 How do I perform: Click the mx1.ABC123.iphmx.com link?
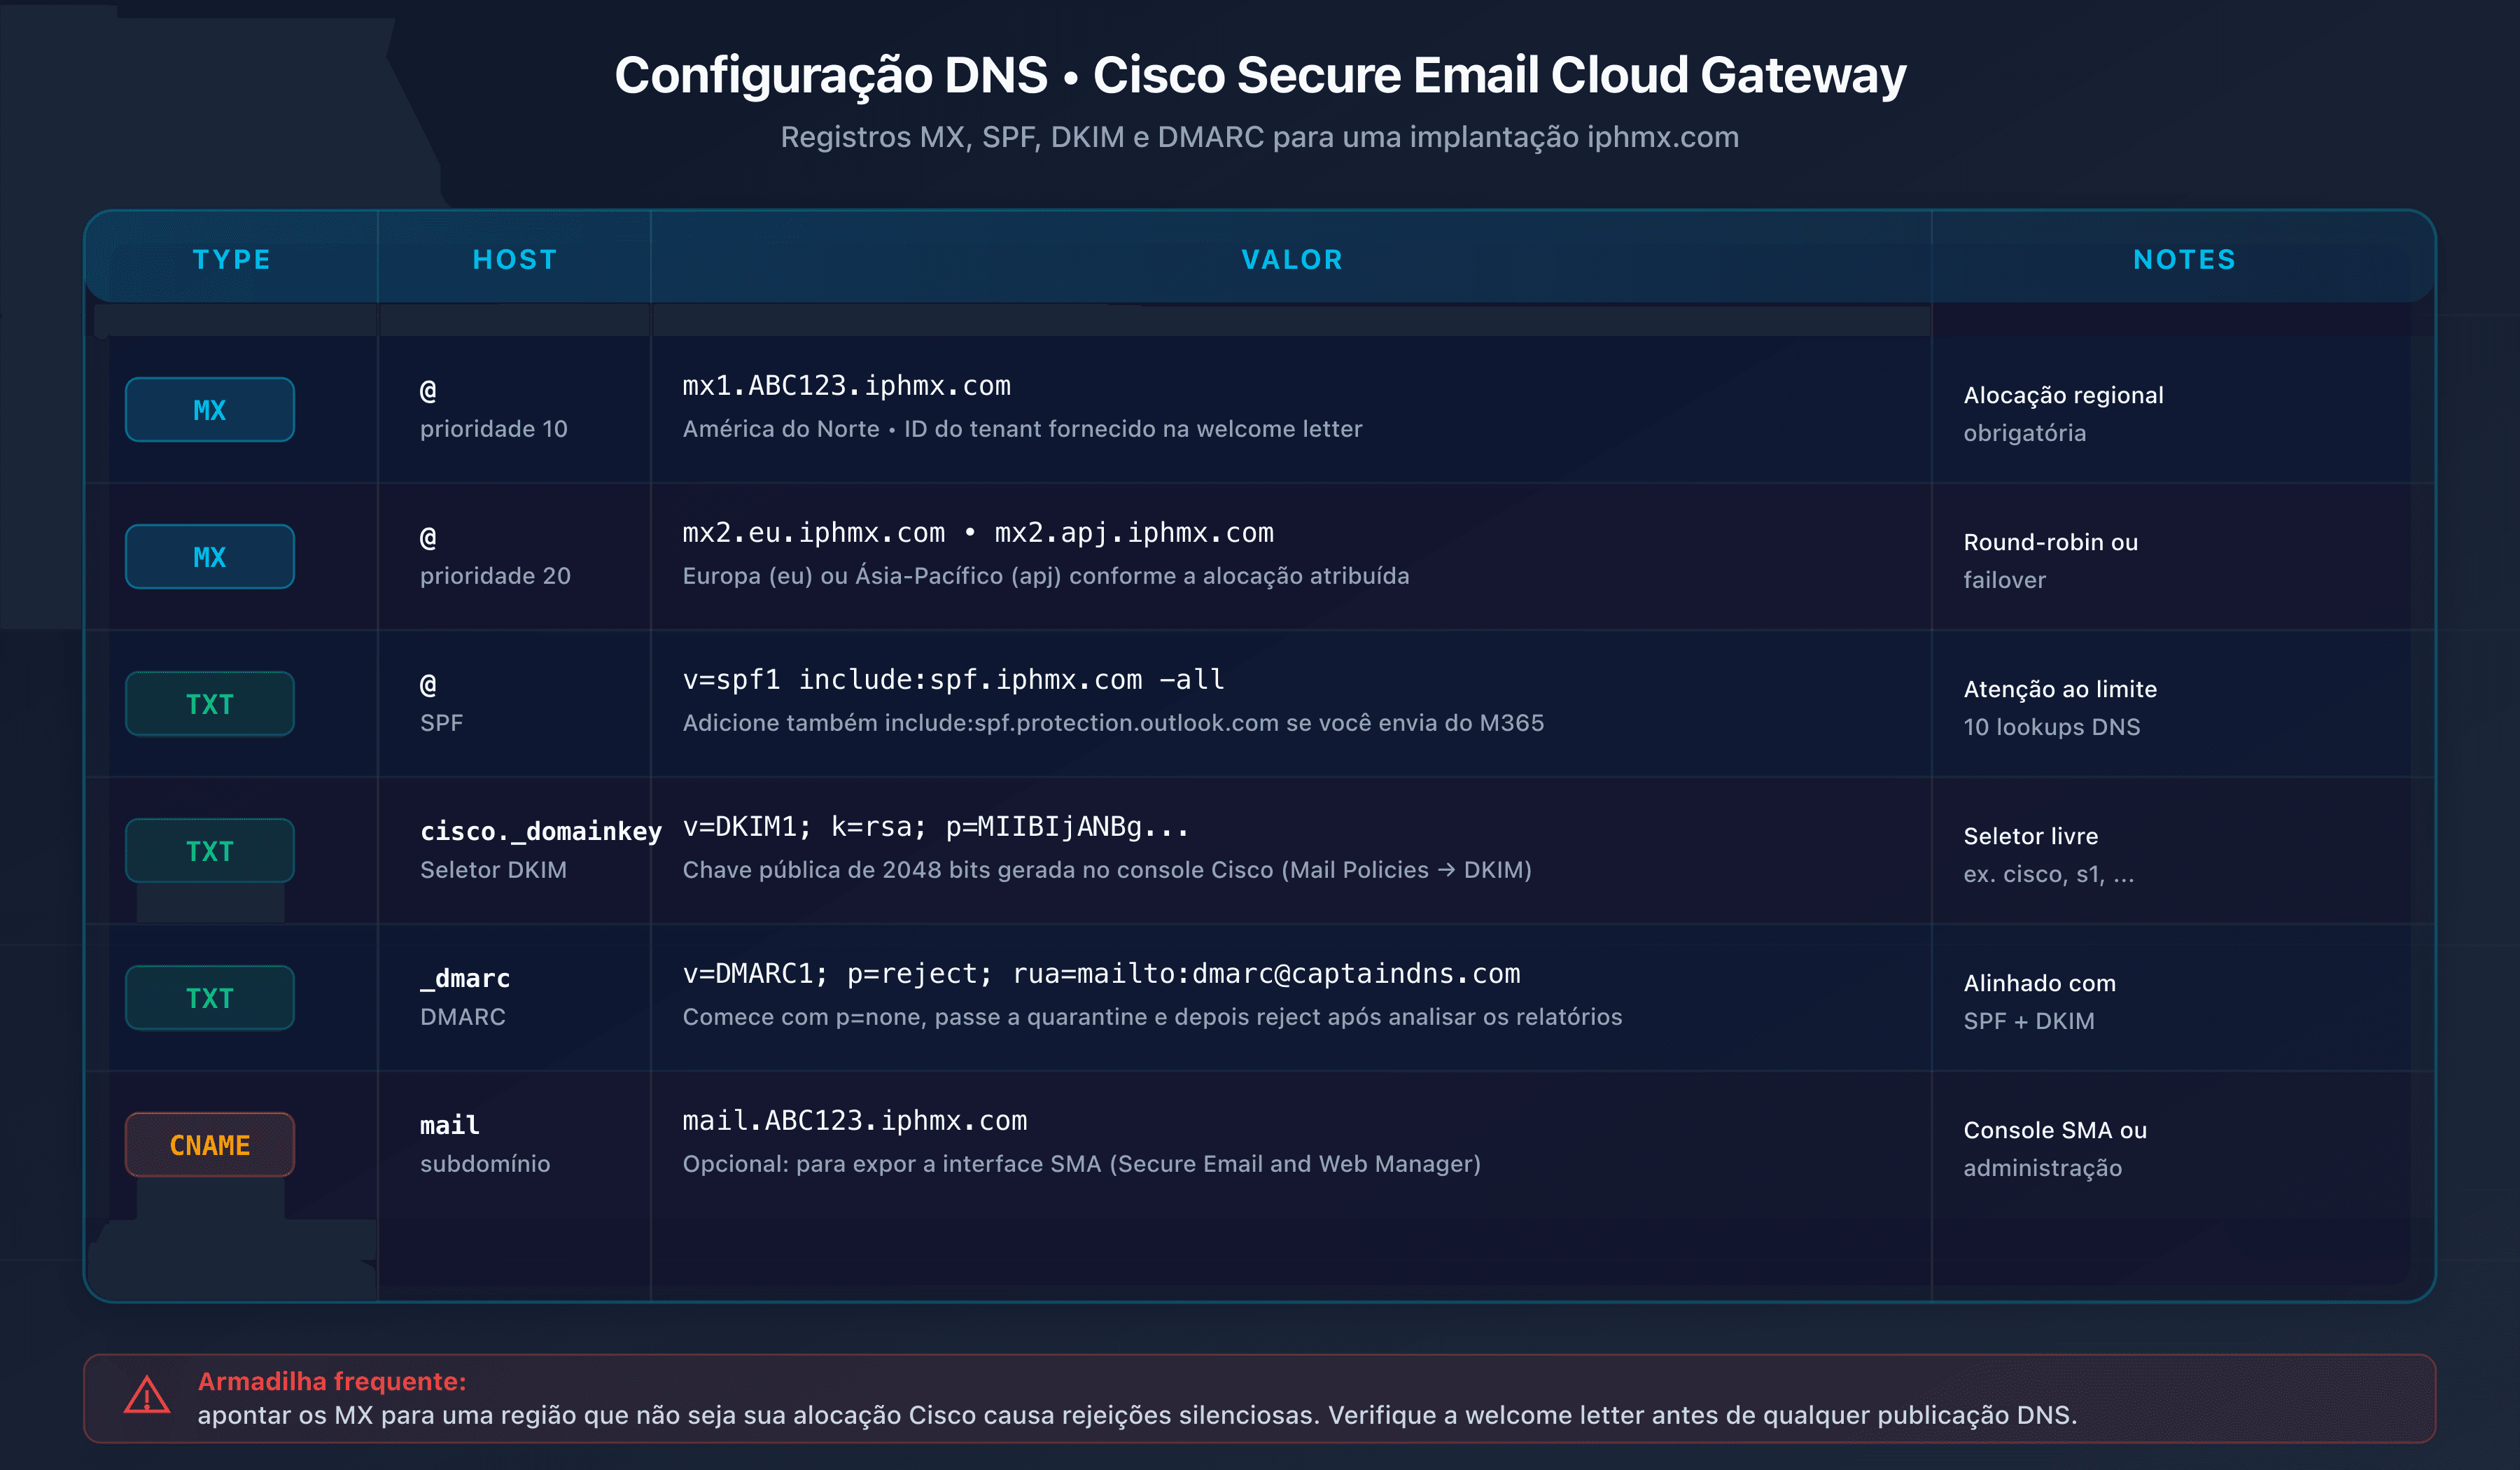[x=847, y=386]
